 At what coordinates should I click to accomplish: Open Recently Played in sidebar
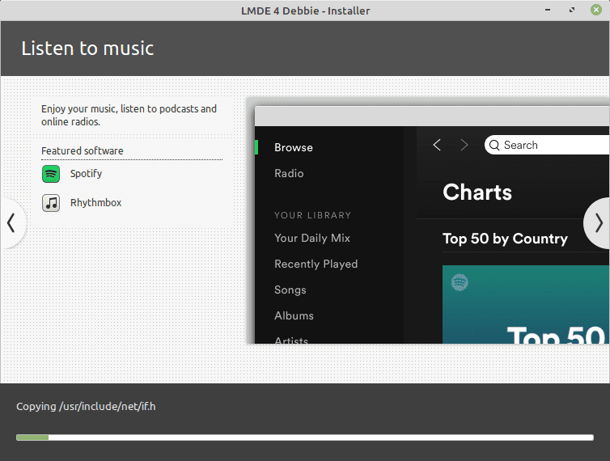tap(316, 264)
